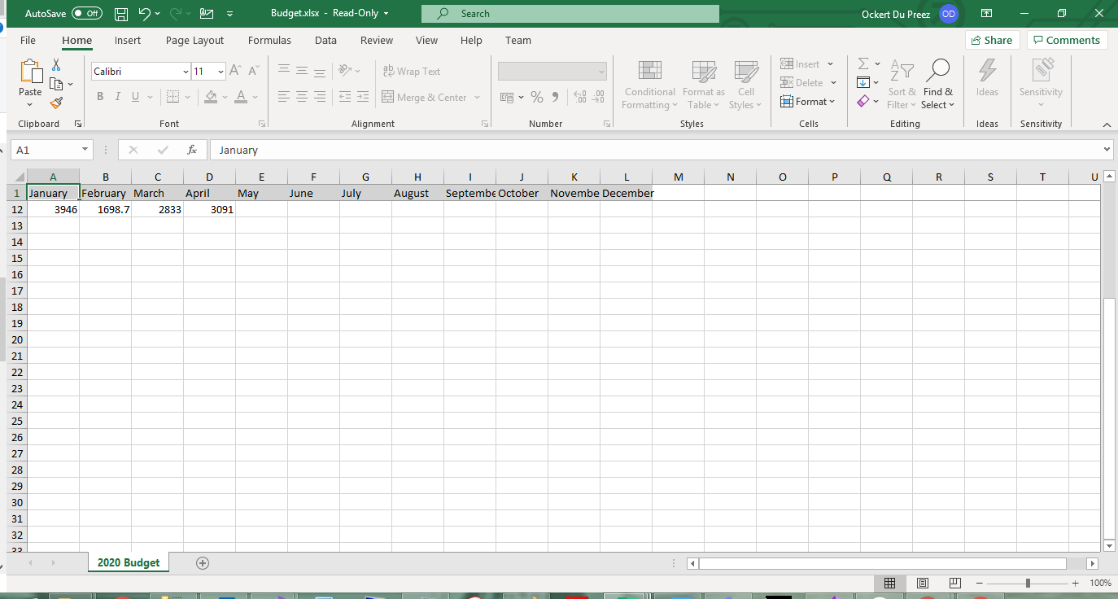Open the File menu
The height and width of the screenshot is (599, 1118).
(x=28, y=40)
